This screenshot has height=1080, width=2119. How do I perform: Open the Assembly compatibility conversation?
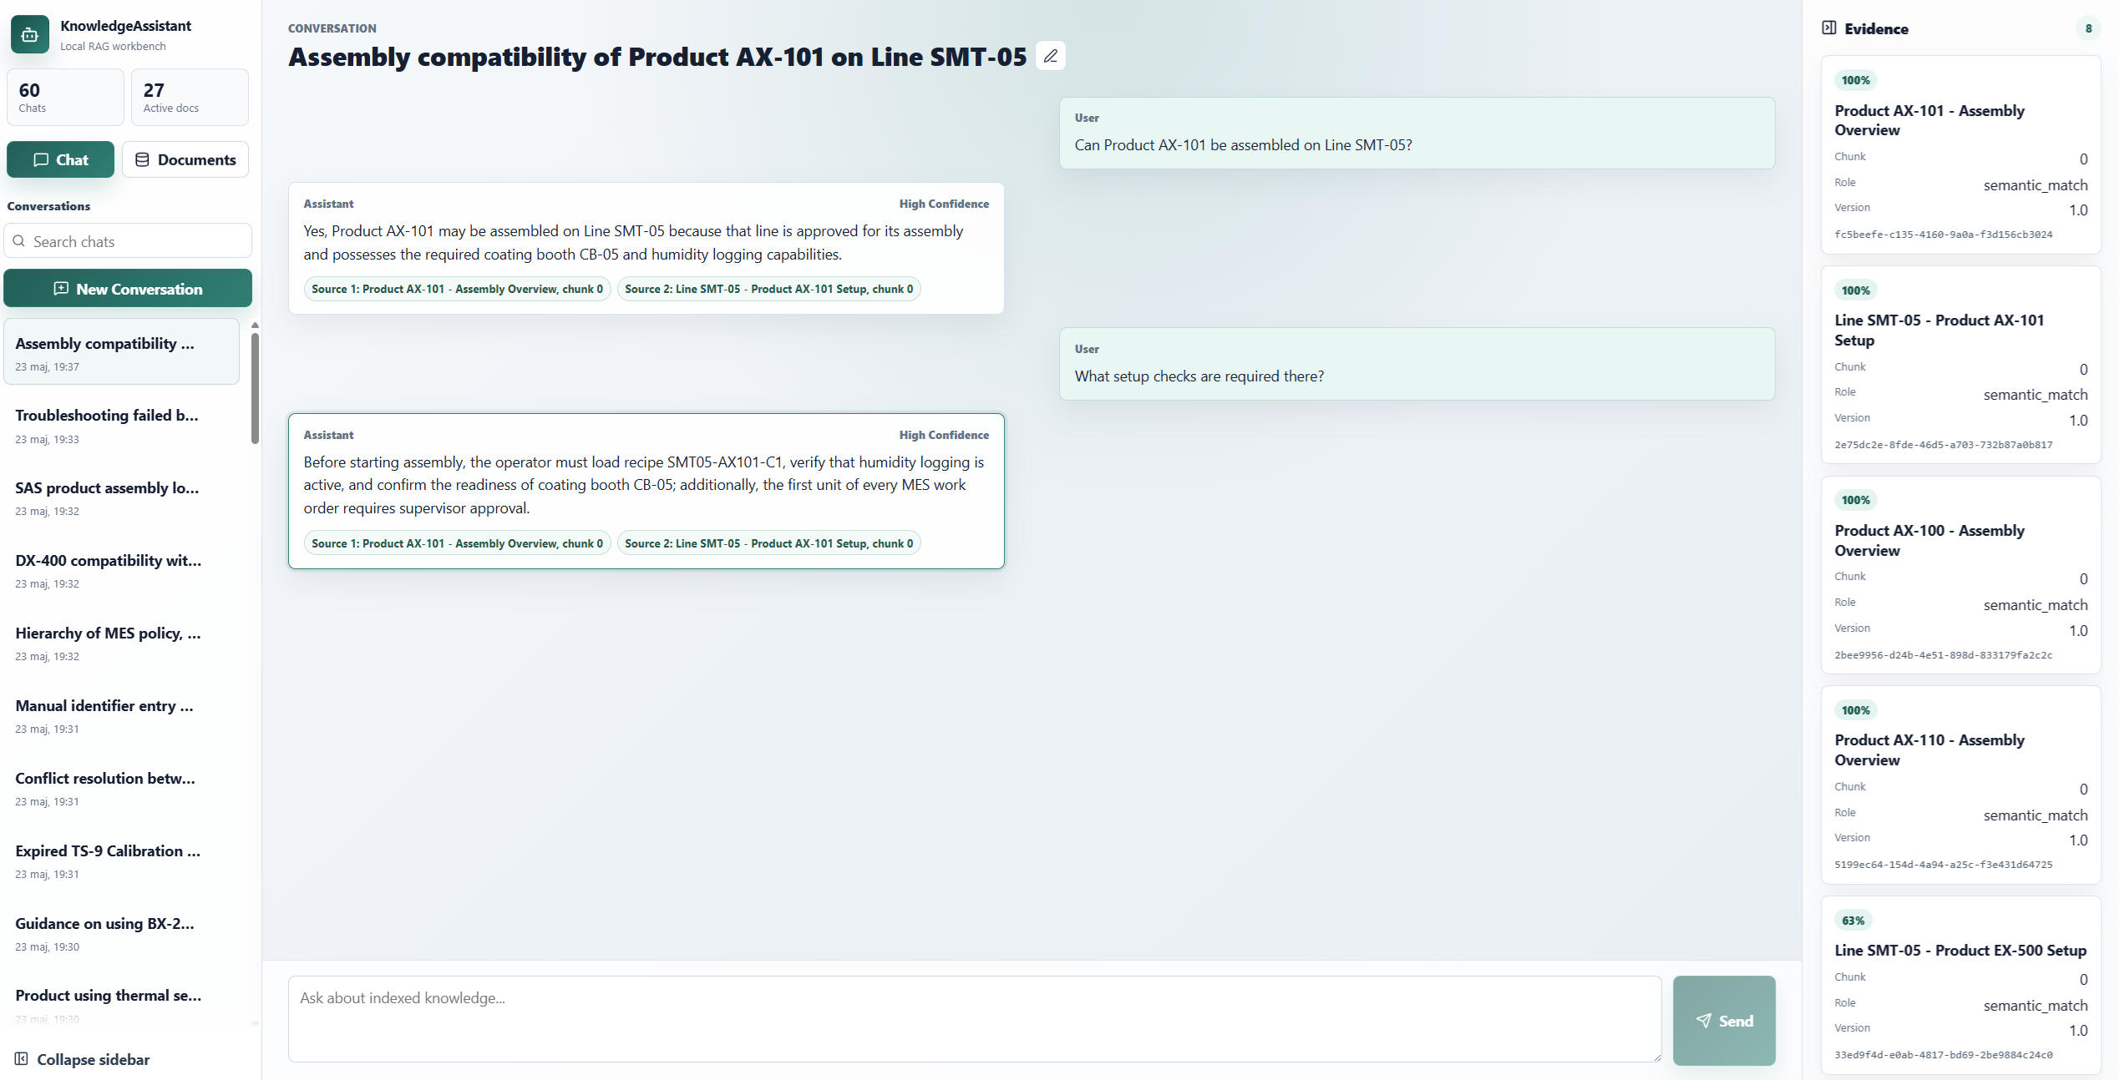[x=121, y=352]
